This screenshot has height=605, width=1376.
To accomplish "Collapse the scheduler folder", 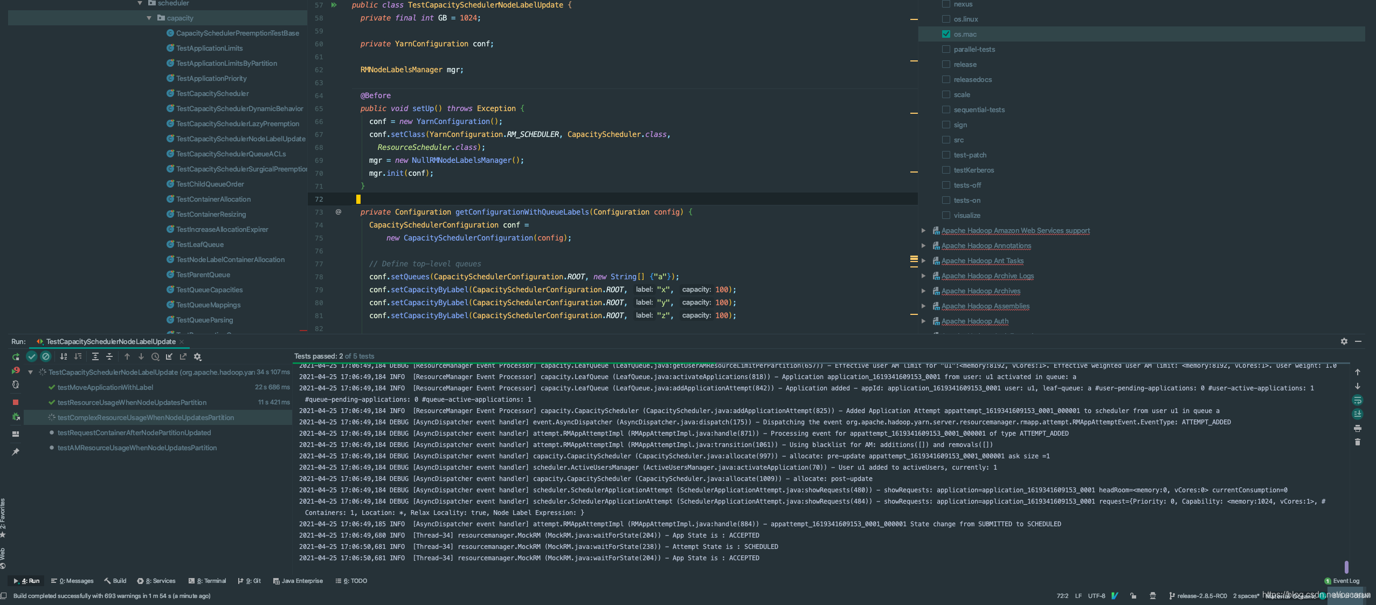I will [140, 3].
